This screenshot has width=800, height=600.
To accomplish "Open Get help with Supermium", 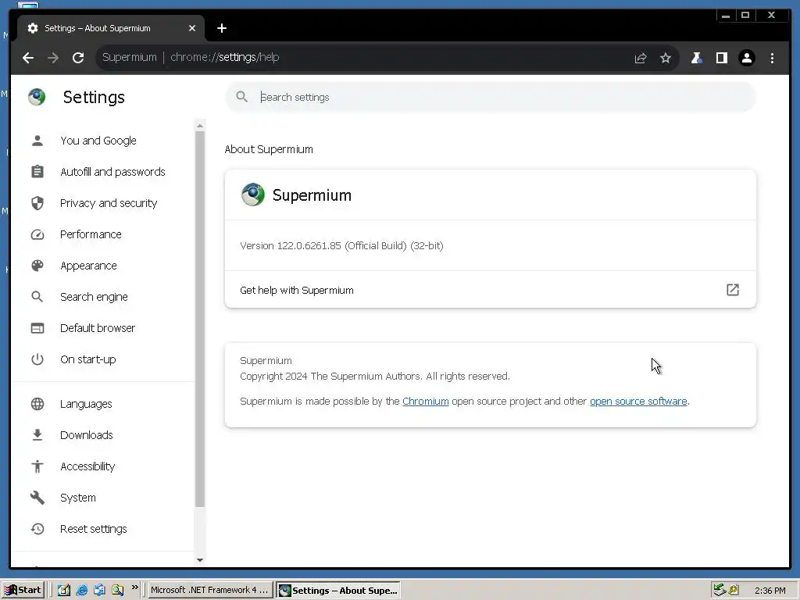I will pos(491,290).
